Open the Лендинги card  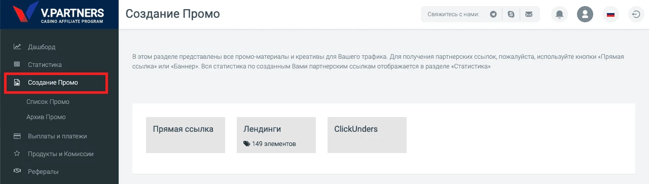point(276,135)
